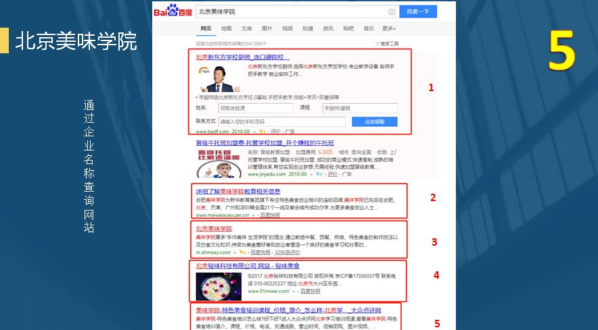Screen dimensions: 598x330
Task: Click V3 badge beside www.bjxdf.com
Action: [262, 132]
